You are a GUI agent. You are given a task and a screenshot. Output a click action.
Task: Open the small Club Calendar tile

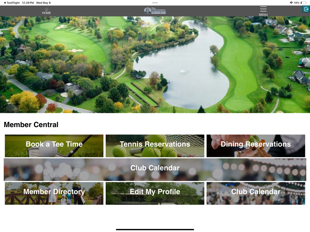click(x=256, y=193)
